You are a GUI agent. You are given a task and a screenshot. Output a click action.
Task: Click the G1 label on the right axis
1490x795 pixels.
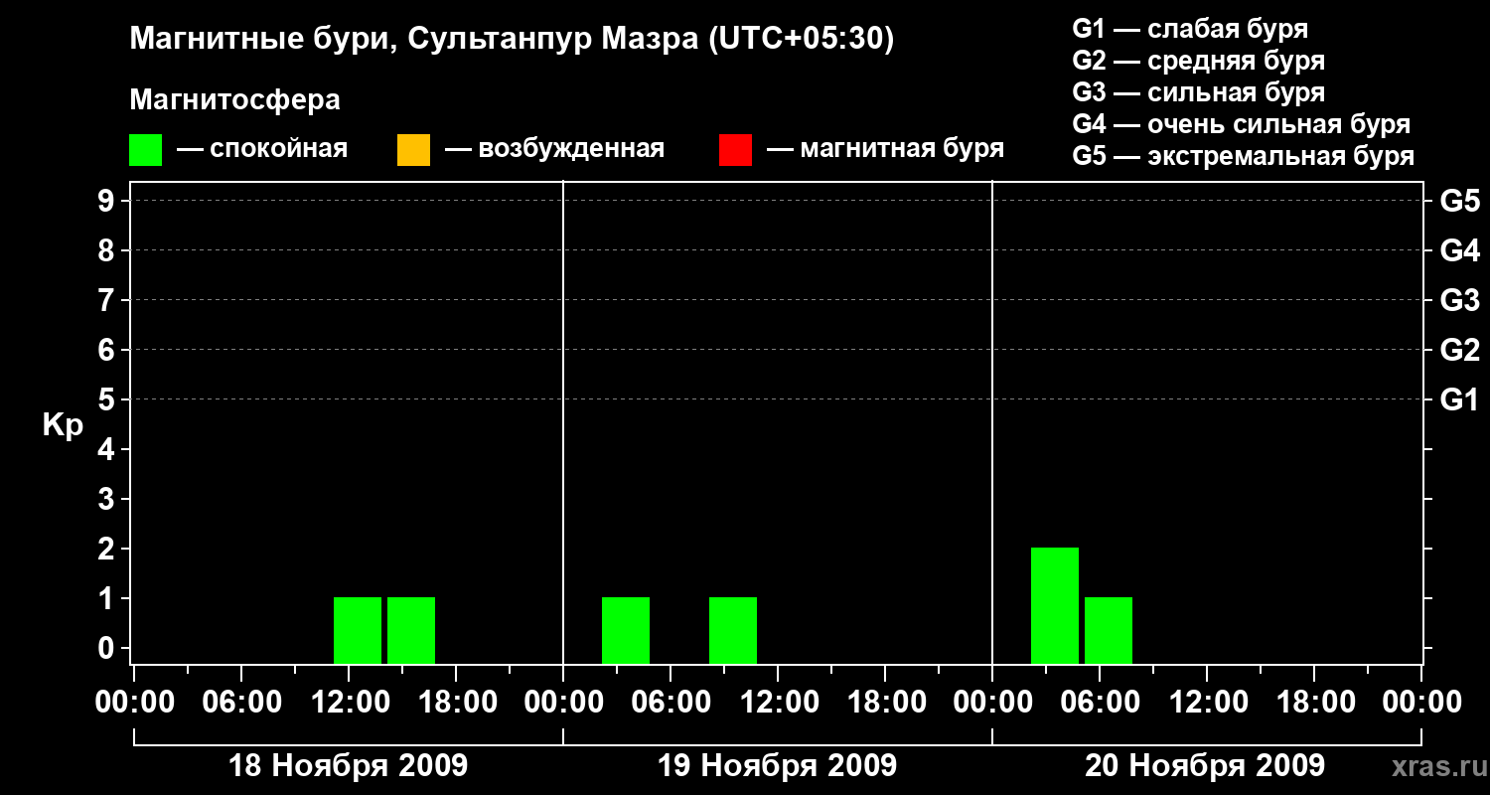pyautogui.click(x=1459, y=400)
